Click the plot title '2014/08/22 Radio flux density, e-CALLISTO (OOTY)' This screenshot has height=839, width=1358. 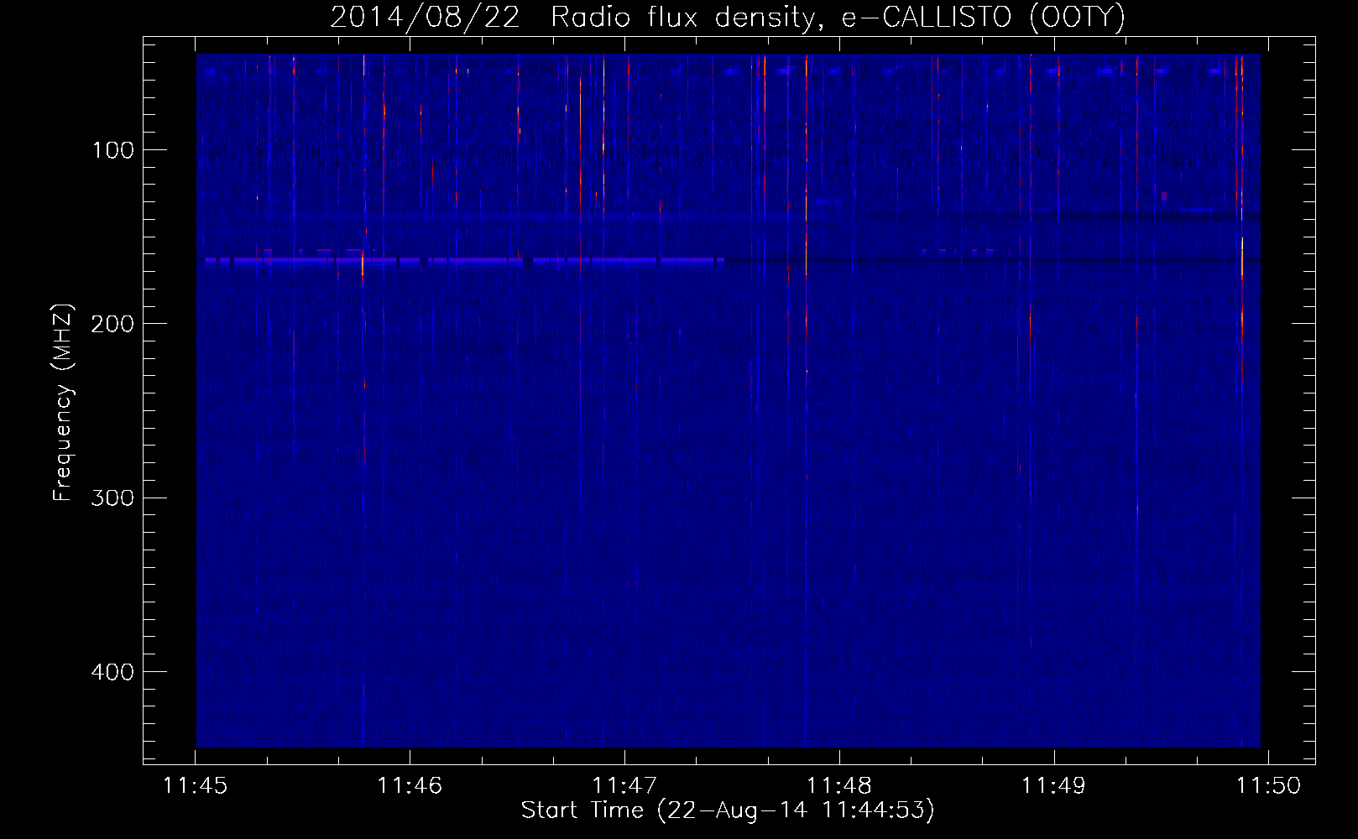pos(728,18)
